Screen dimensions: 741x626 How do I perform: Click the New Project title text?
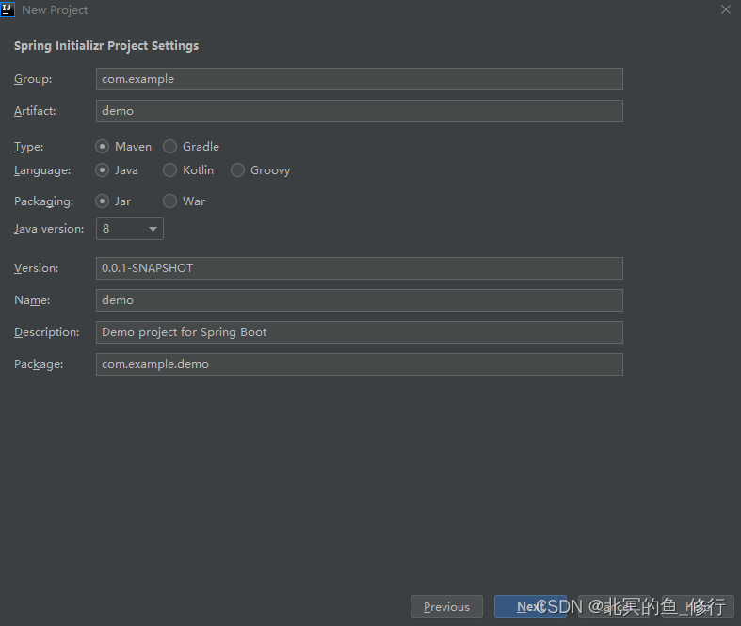click(55, 10)
